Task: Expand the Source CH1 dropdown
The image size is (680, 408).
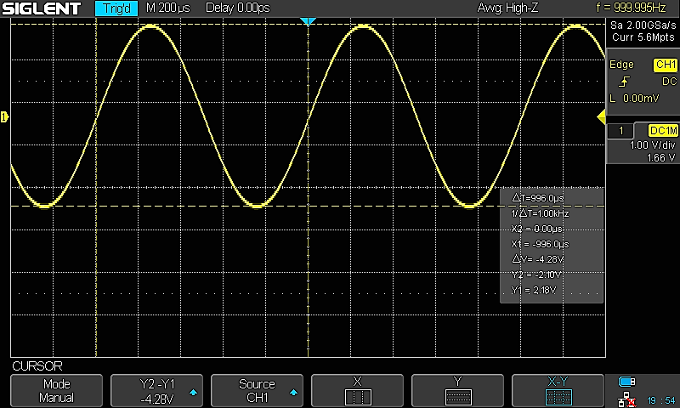Action: coord(257,391)
